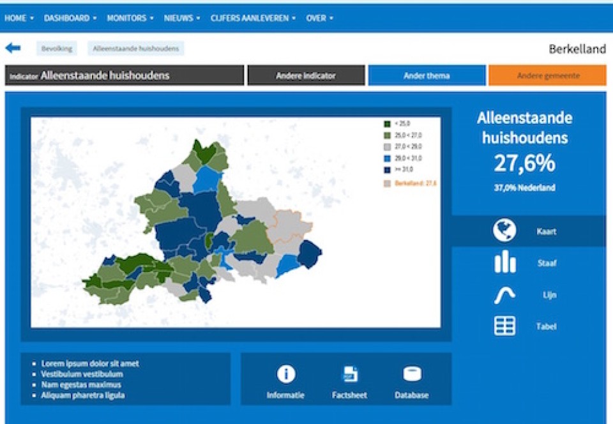Download the Factsheet PDF icon
Screen dimensions: 613x424
350,374
